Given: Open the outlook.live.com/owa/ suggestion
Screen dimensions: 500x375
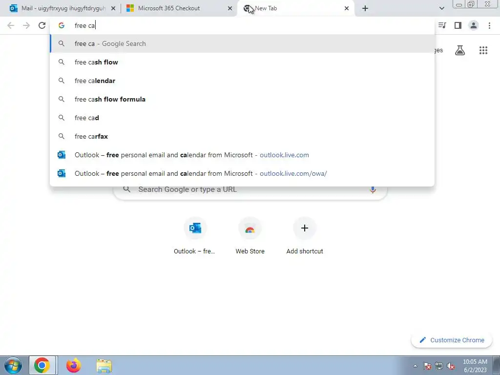Looking at the screenshot, I should [242, 173].
